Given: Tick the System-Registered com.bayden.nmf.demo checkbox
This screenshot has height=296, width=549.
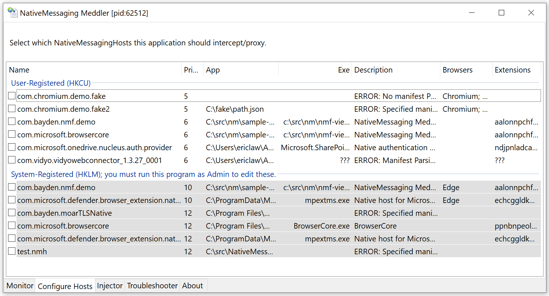Looking at the screenshot, I should click(x=12, y=187).
